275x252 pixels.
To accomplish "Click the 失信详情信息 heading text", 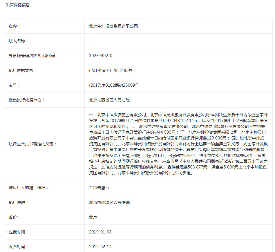I will (18, 5).
